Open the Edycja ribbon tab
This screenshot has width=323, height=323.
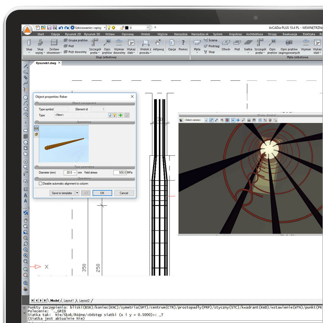tap(56, 34)
